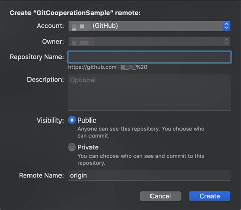The image size is (241, 210).
Task: Open the Owner popup menu
Action: pyautogui.click(x=149, y=41)
